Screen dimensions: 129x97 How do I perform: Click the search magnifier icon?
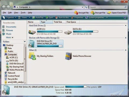[126, 7]
